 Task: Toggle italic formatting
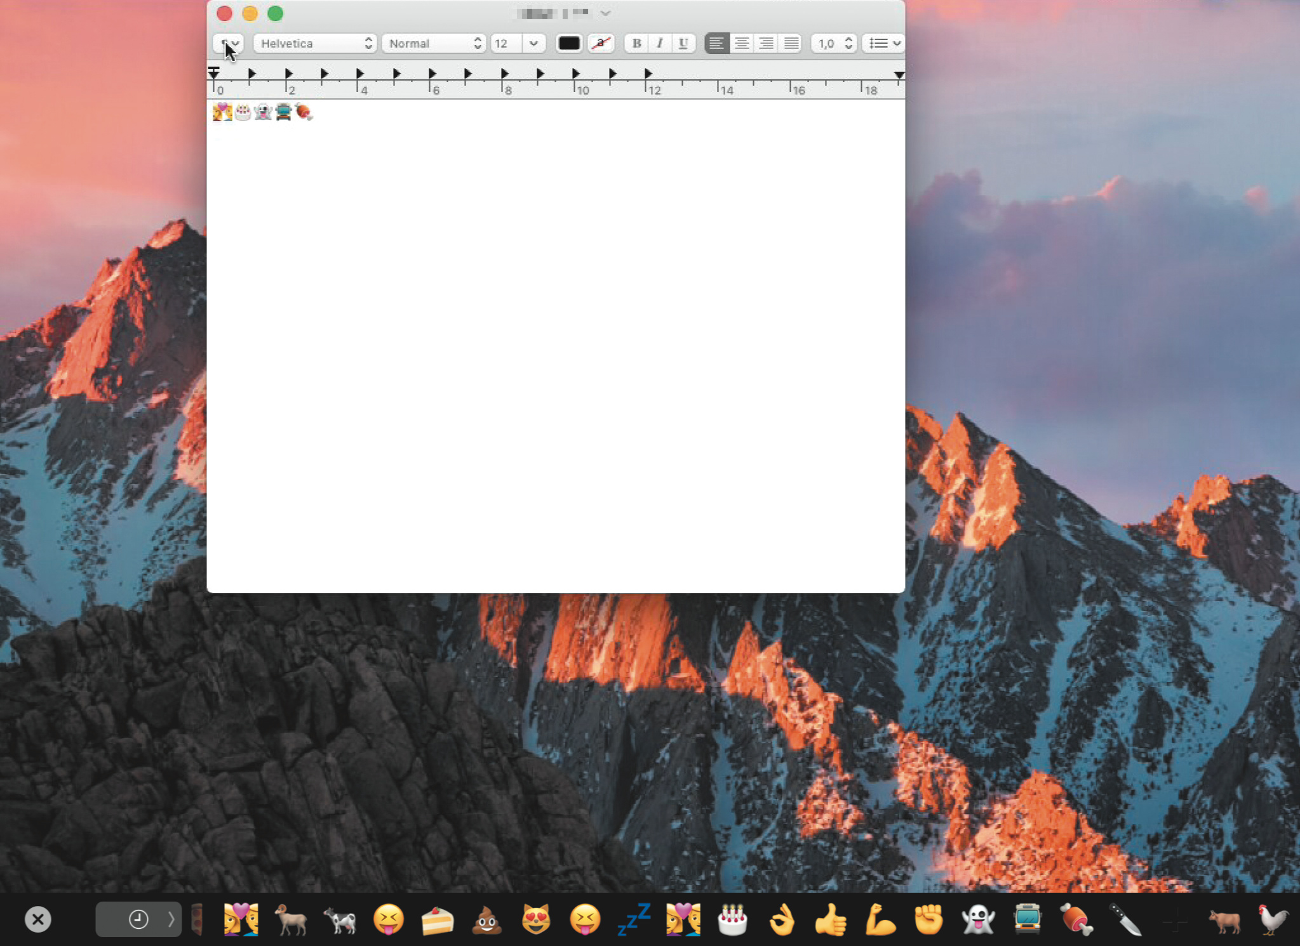point(660,43)
